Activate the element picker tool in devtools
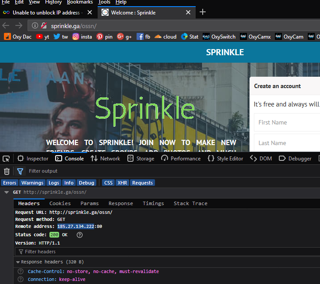 (6, 159)
